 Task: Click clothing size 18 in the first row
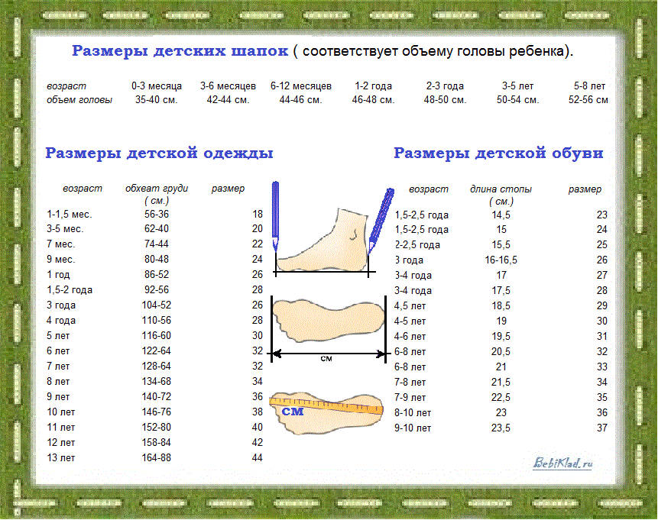tap(258, 215)
